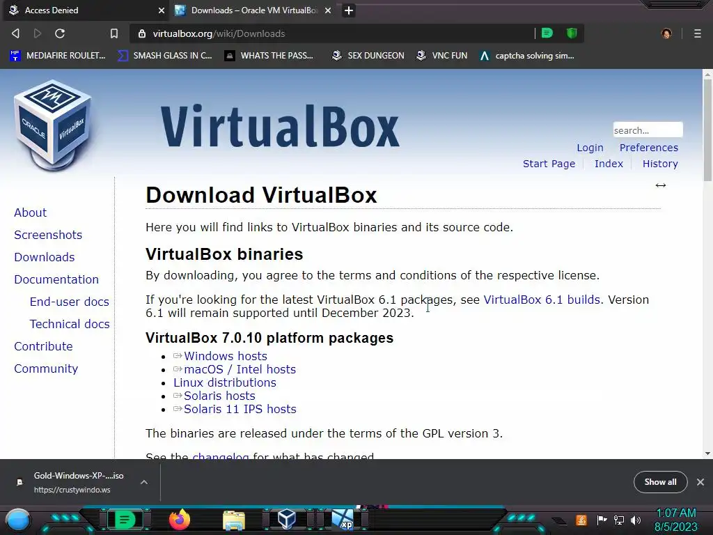Viewport: 713px width, 535px height.
Task: Click the page vertical scrollbar thumb
Action: (707, 130)
